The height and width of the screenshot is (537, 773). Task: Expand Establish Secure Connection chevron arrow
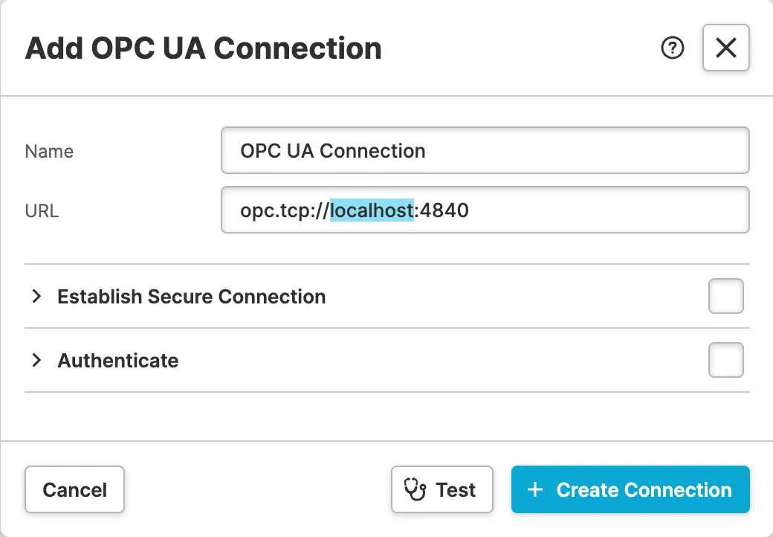[36, 297]
